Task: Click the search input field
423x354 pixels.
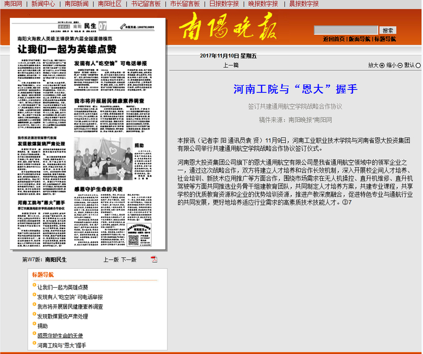Action: pos(346,30)
